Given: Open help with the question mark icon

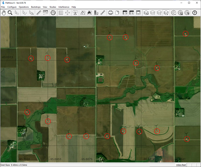Looking at the screenshot, I should pos(195,13).
